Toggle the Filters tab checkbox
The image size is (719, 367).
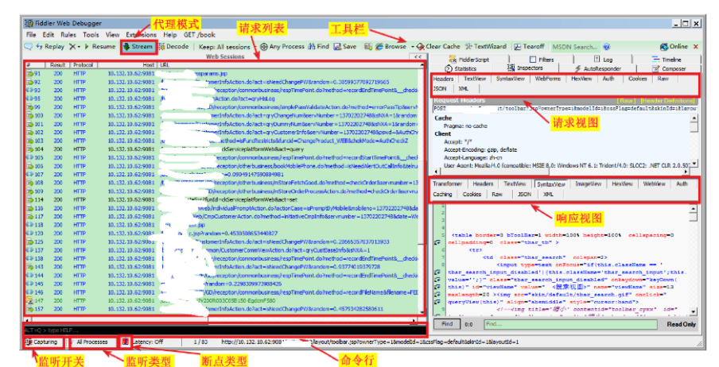pyautogui.click(x=533, y=60)
